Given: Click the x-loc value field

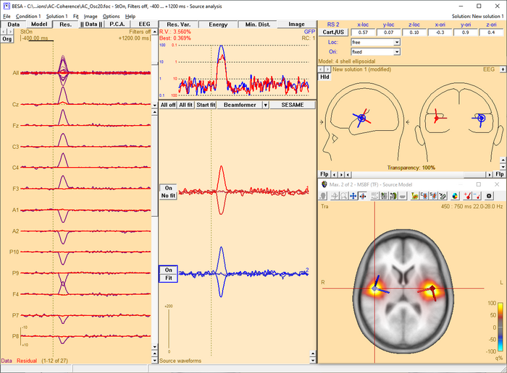Looking at the screenshot, I should pyautogui.click(x=364, y=33).
